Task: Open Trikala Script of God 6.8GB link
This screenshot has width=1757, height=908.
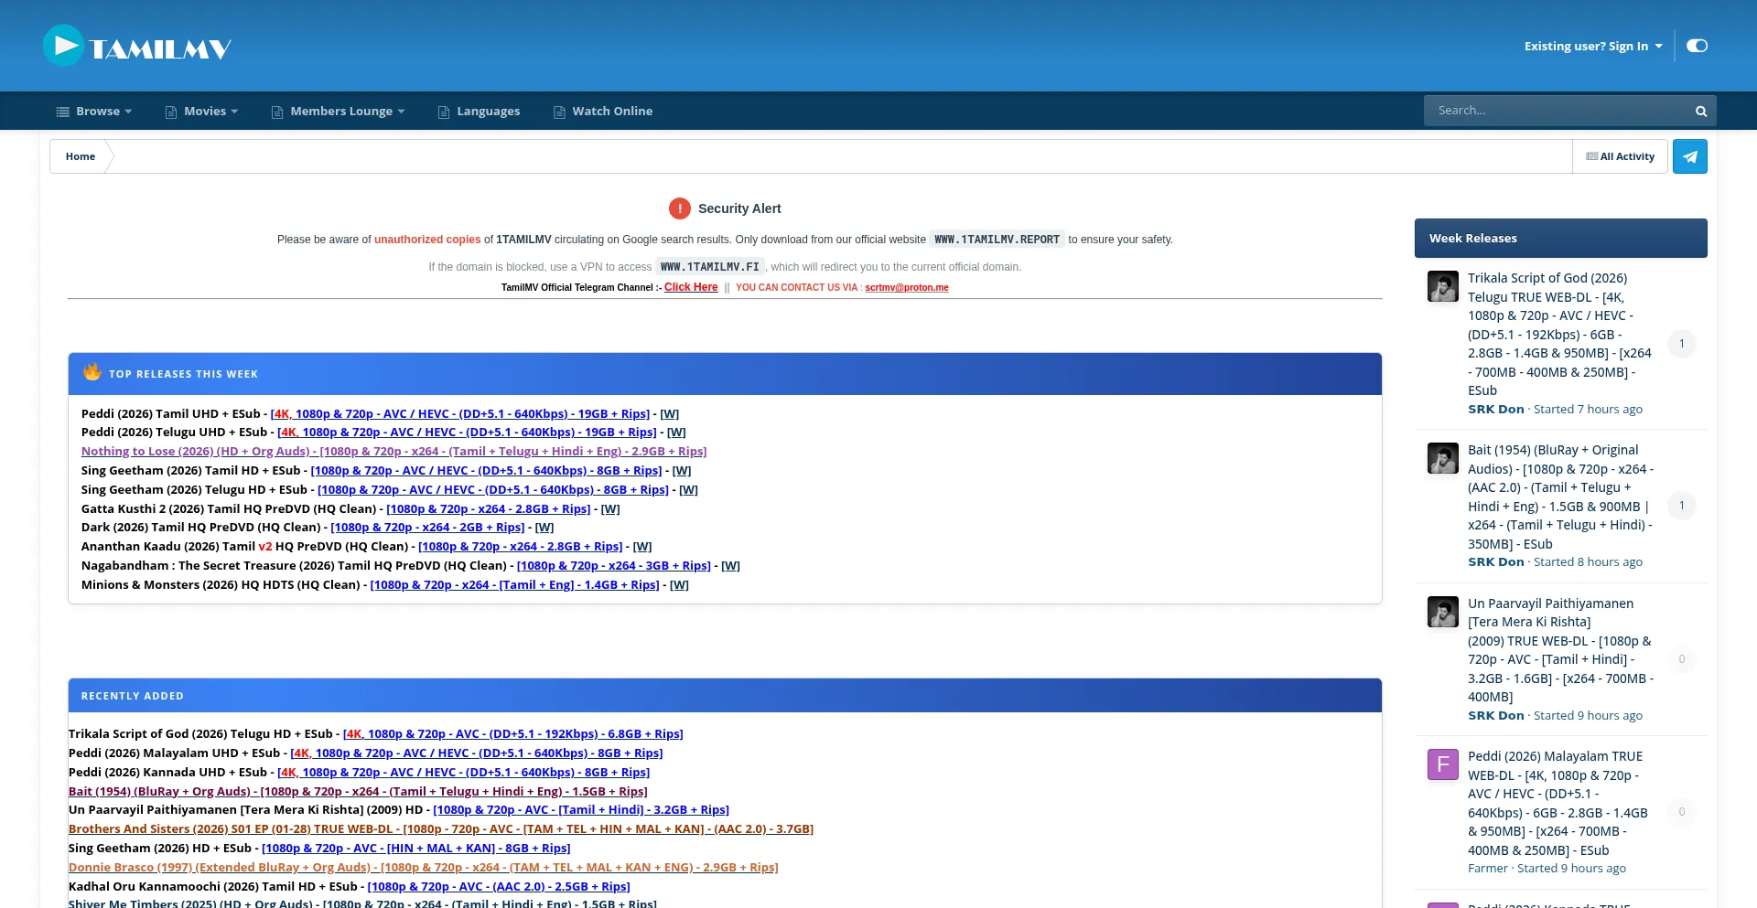Action: 513,733
